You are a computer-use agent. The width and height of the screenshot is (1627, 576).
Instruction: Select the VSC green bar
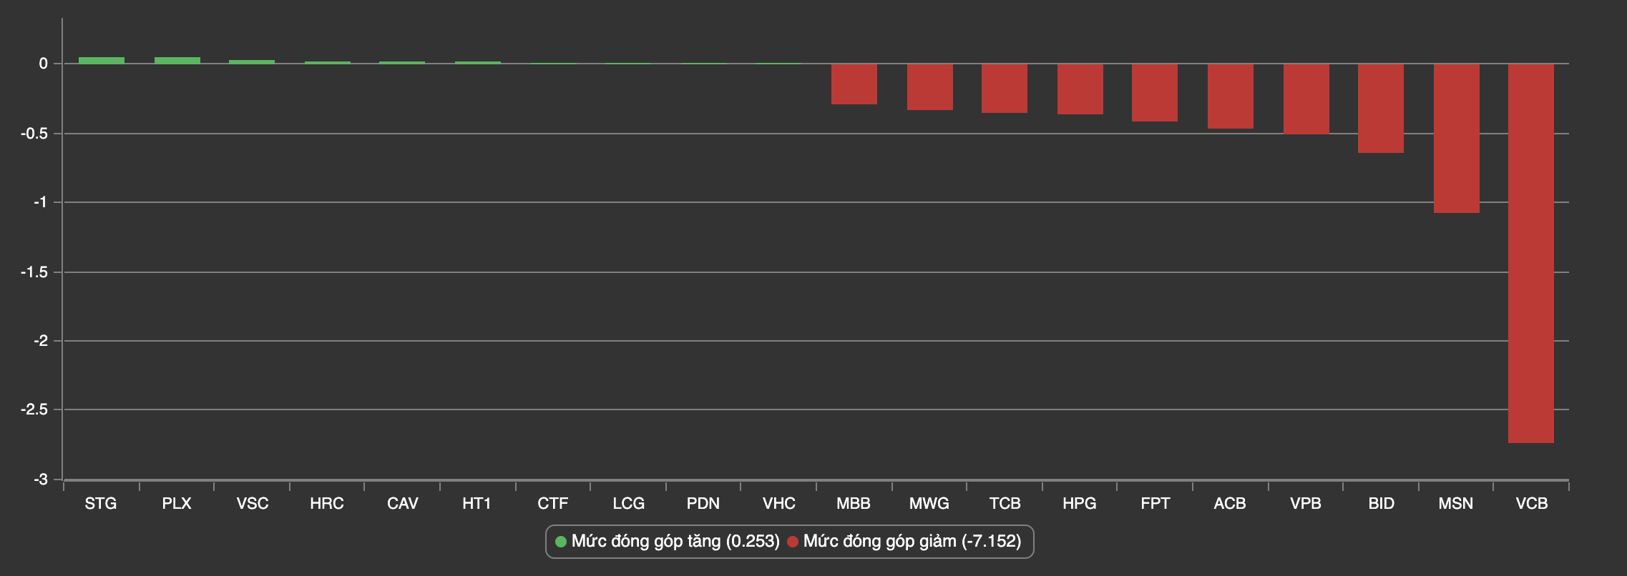click(x=251, y=62)
